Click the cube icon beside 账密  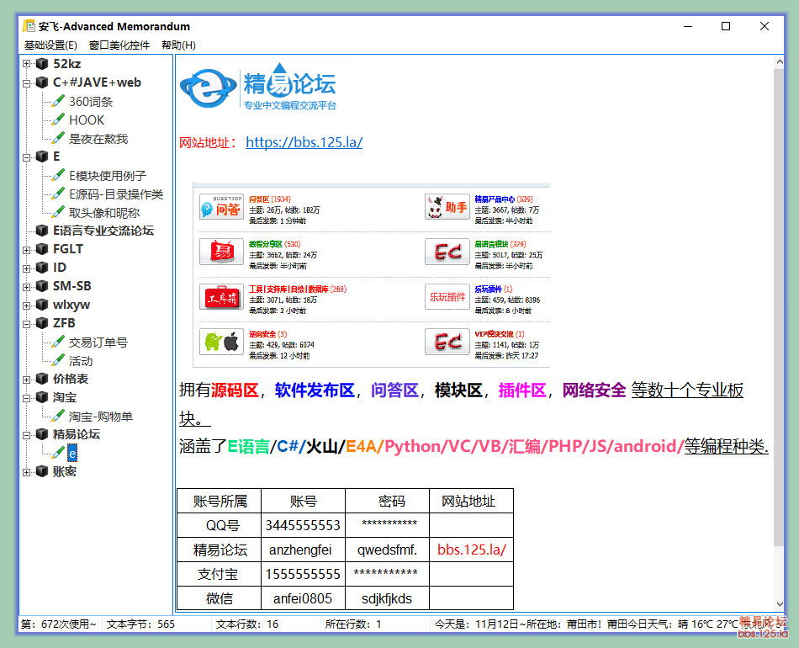tap(42, 471)
